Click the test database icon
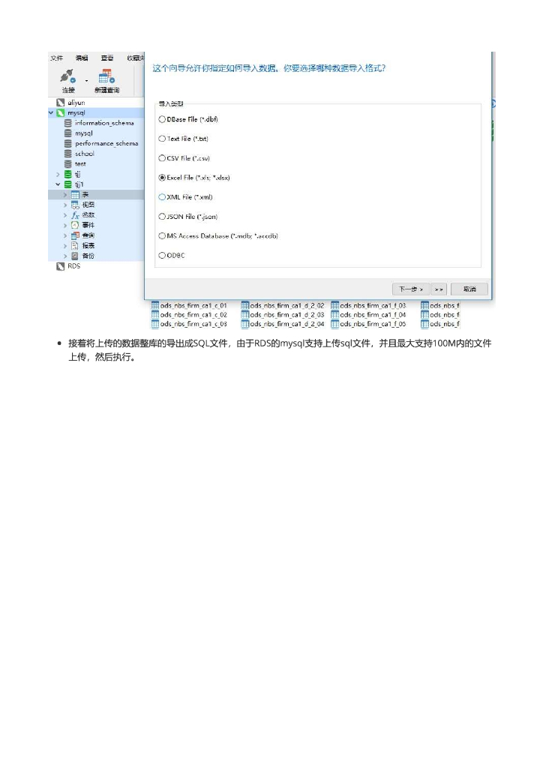Screen dimensions: 543x768 point(68,163)
